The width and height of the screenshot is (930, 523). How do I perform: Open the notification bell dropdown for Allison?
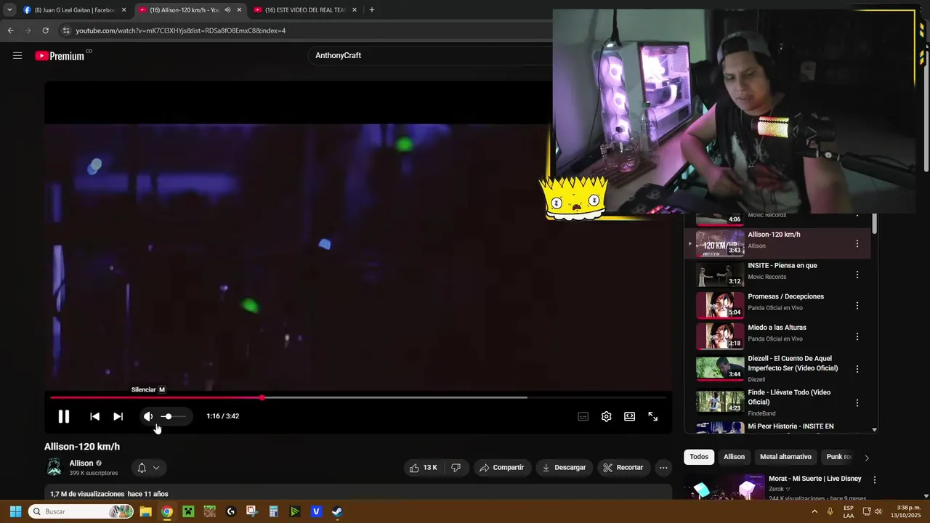[148, 468]
